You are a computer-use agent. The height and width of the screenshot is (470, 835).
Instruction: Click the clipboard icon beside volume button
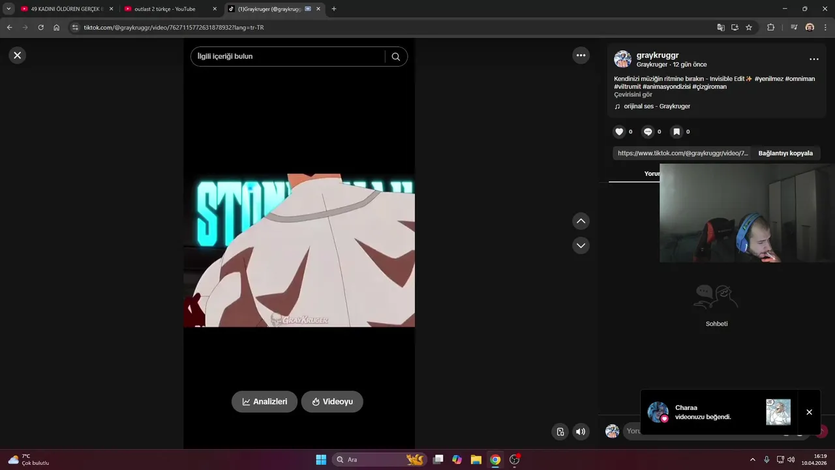coord(560,431)
